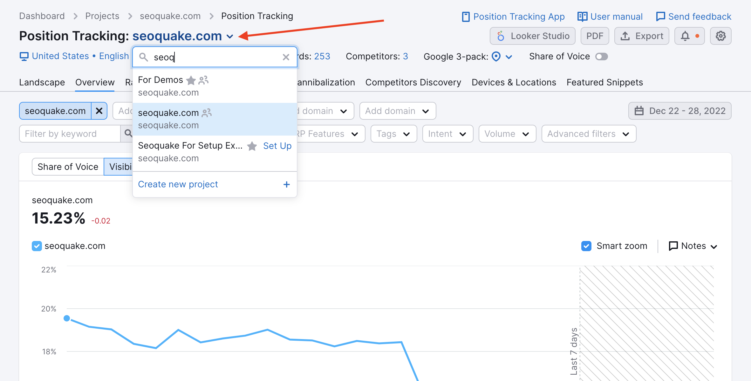Click the plus icon for new project
Screen dimensions: 751x381
coord(287,184)
